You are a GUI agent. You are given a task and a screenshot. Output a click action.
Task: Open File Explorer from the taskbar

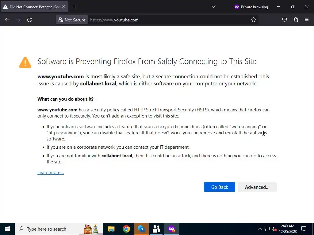[111, 229]
